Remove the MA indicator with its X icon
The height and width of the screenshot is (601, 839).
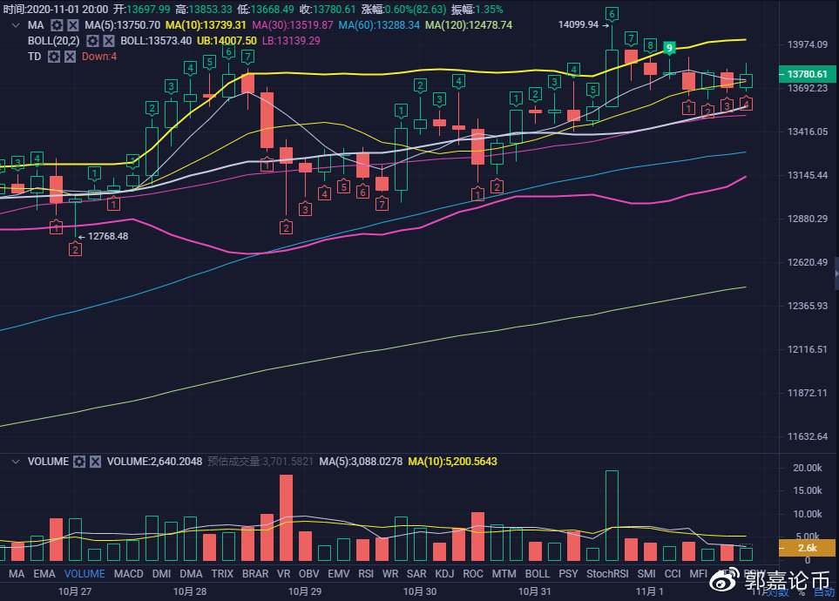[x=72, y=25]
